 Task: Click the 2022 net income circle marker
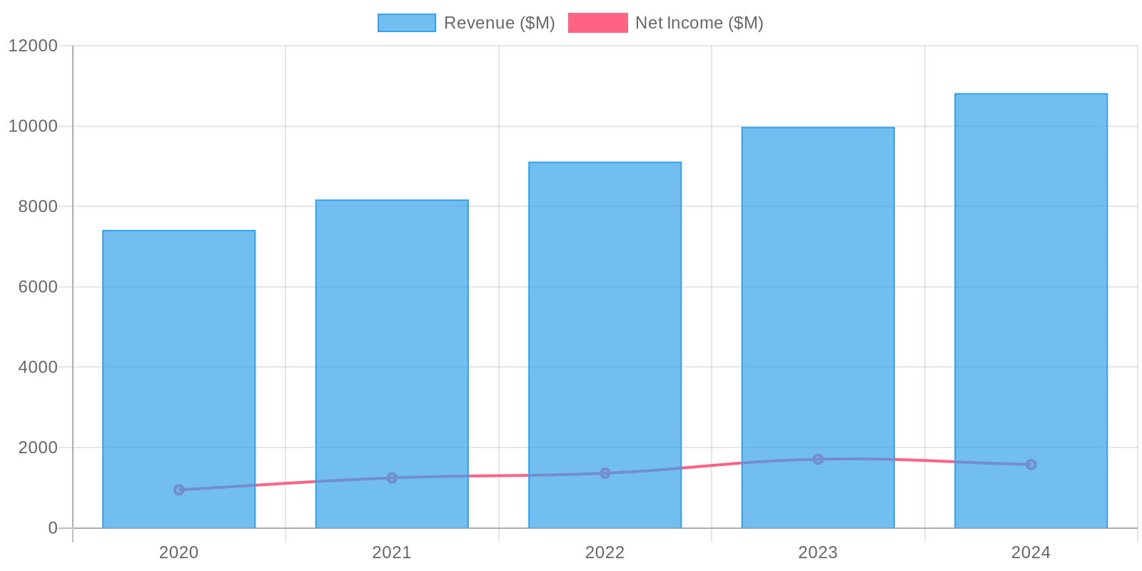coord(605,473)
